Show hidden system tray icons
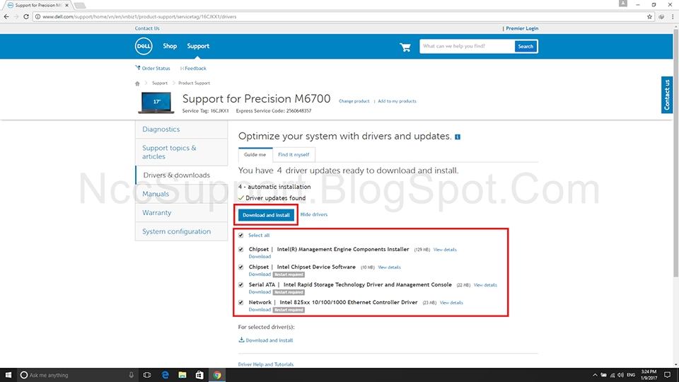The image size is (679, 382). (595, 375)
